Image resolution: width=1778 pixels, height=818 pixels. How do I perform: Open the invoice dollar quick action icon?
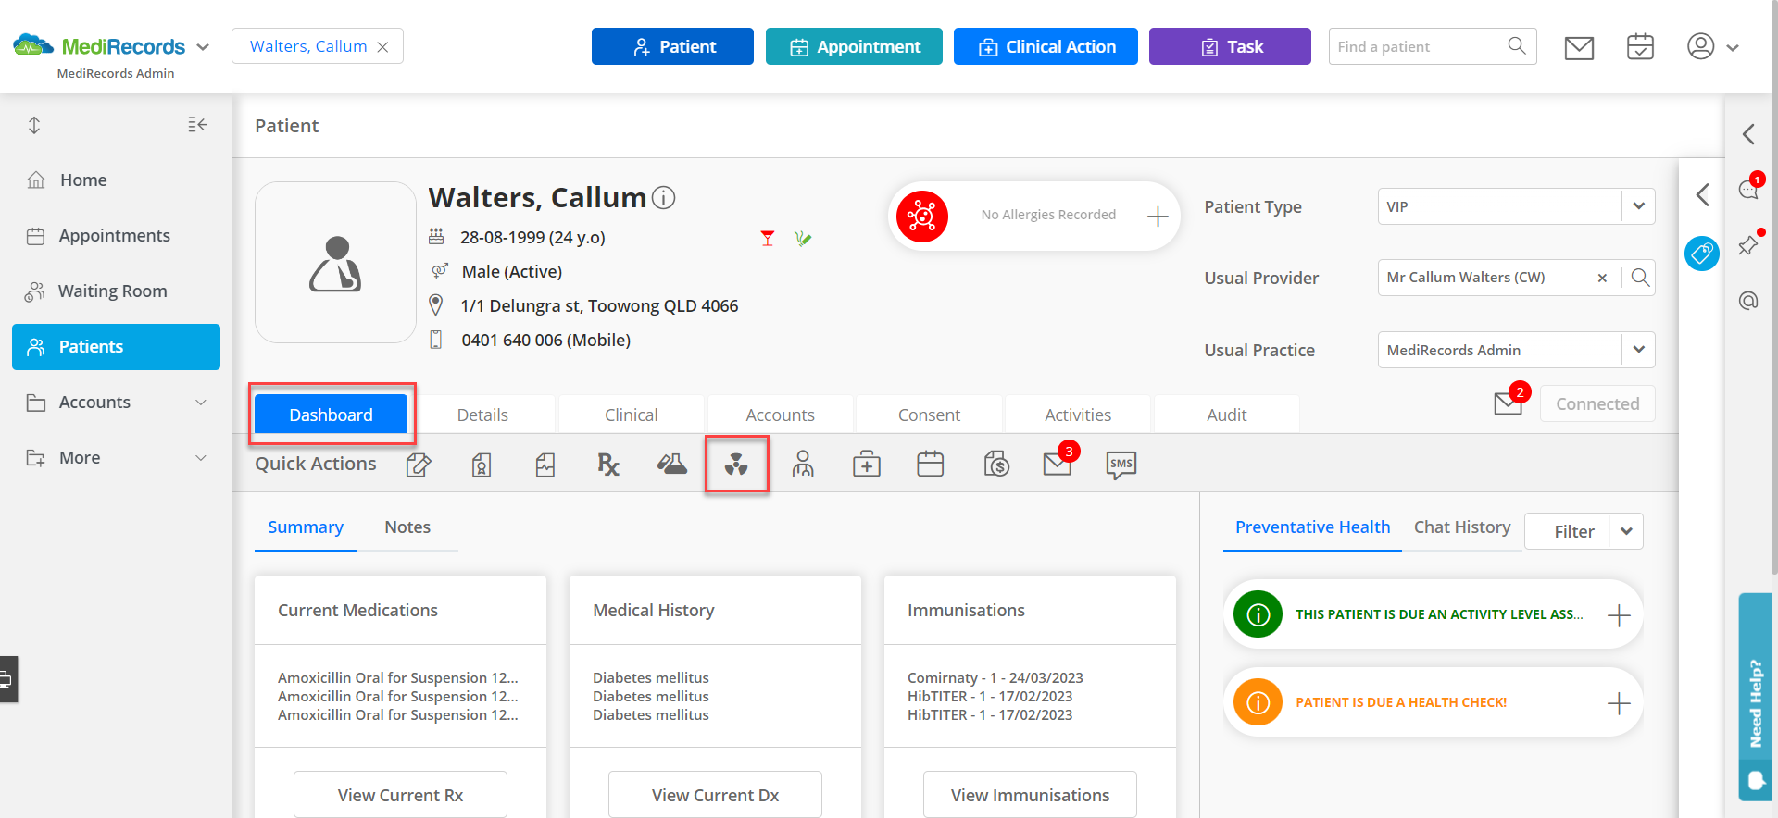[x=996, y=464]
